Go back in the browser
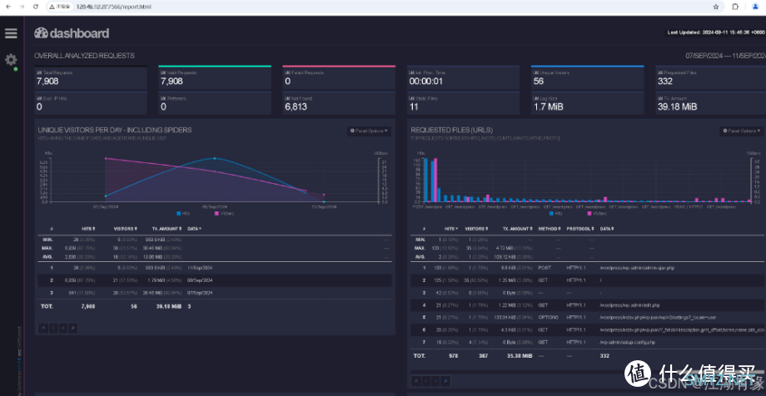Image resolution: width=766 pixels, height=396 pixels. (x=7, y=7)
